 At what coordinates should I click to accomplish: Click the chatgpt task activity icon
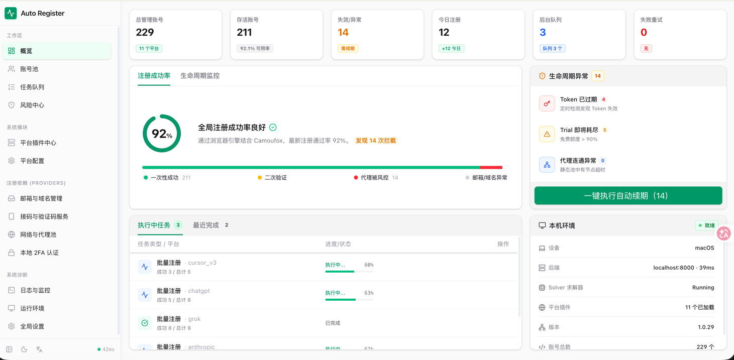point(145,295)
